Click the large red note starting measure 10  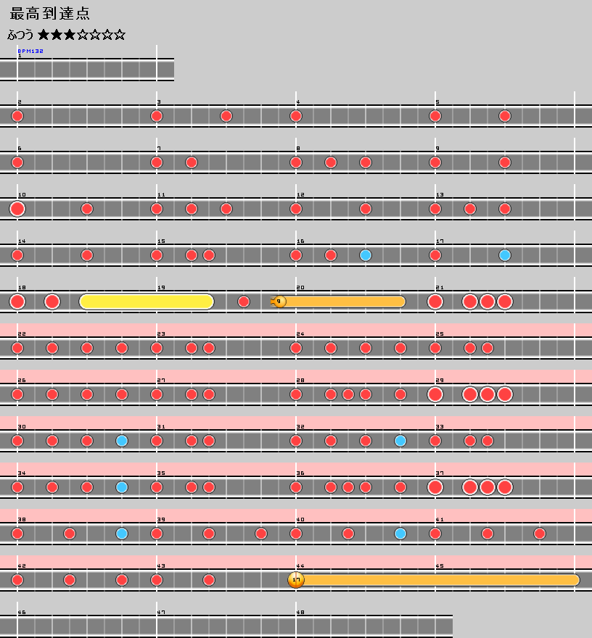(x=17, y=209)
